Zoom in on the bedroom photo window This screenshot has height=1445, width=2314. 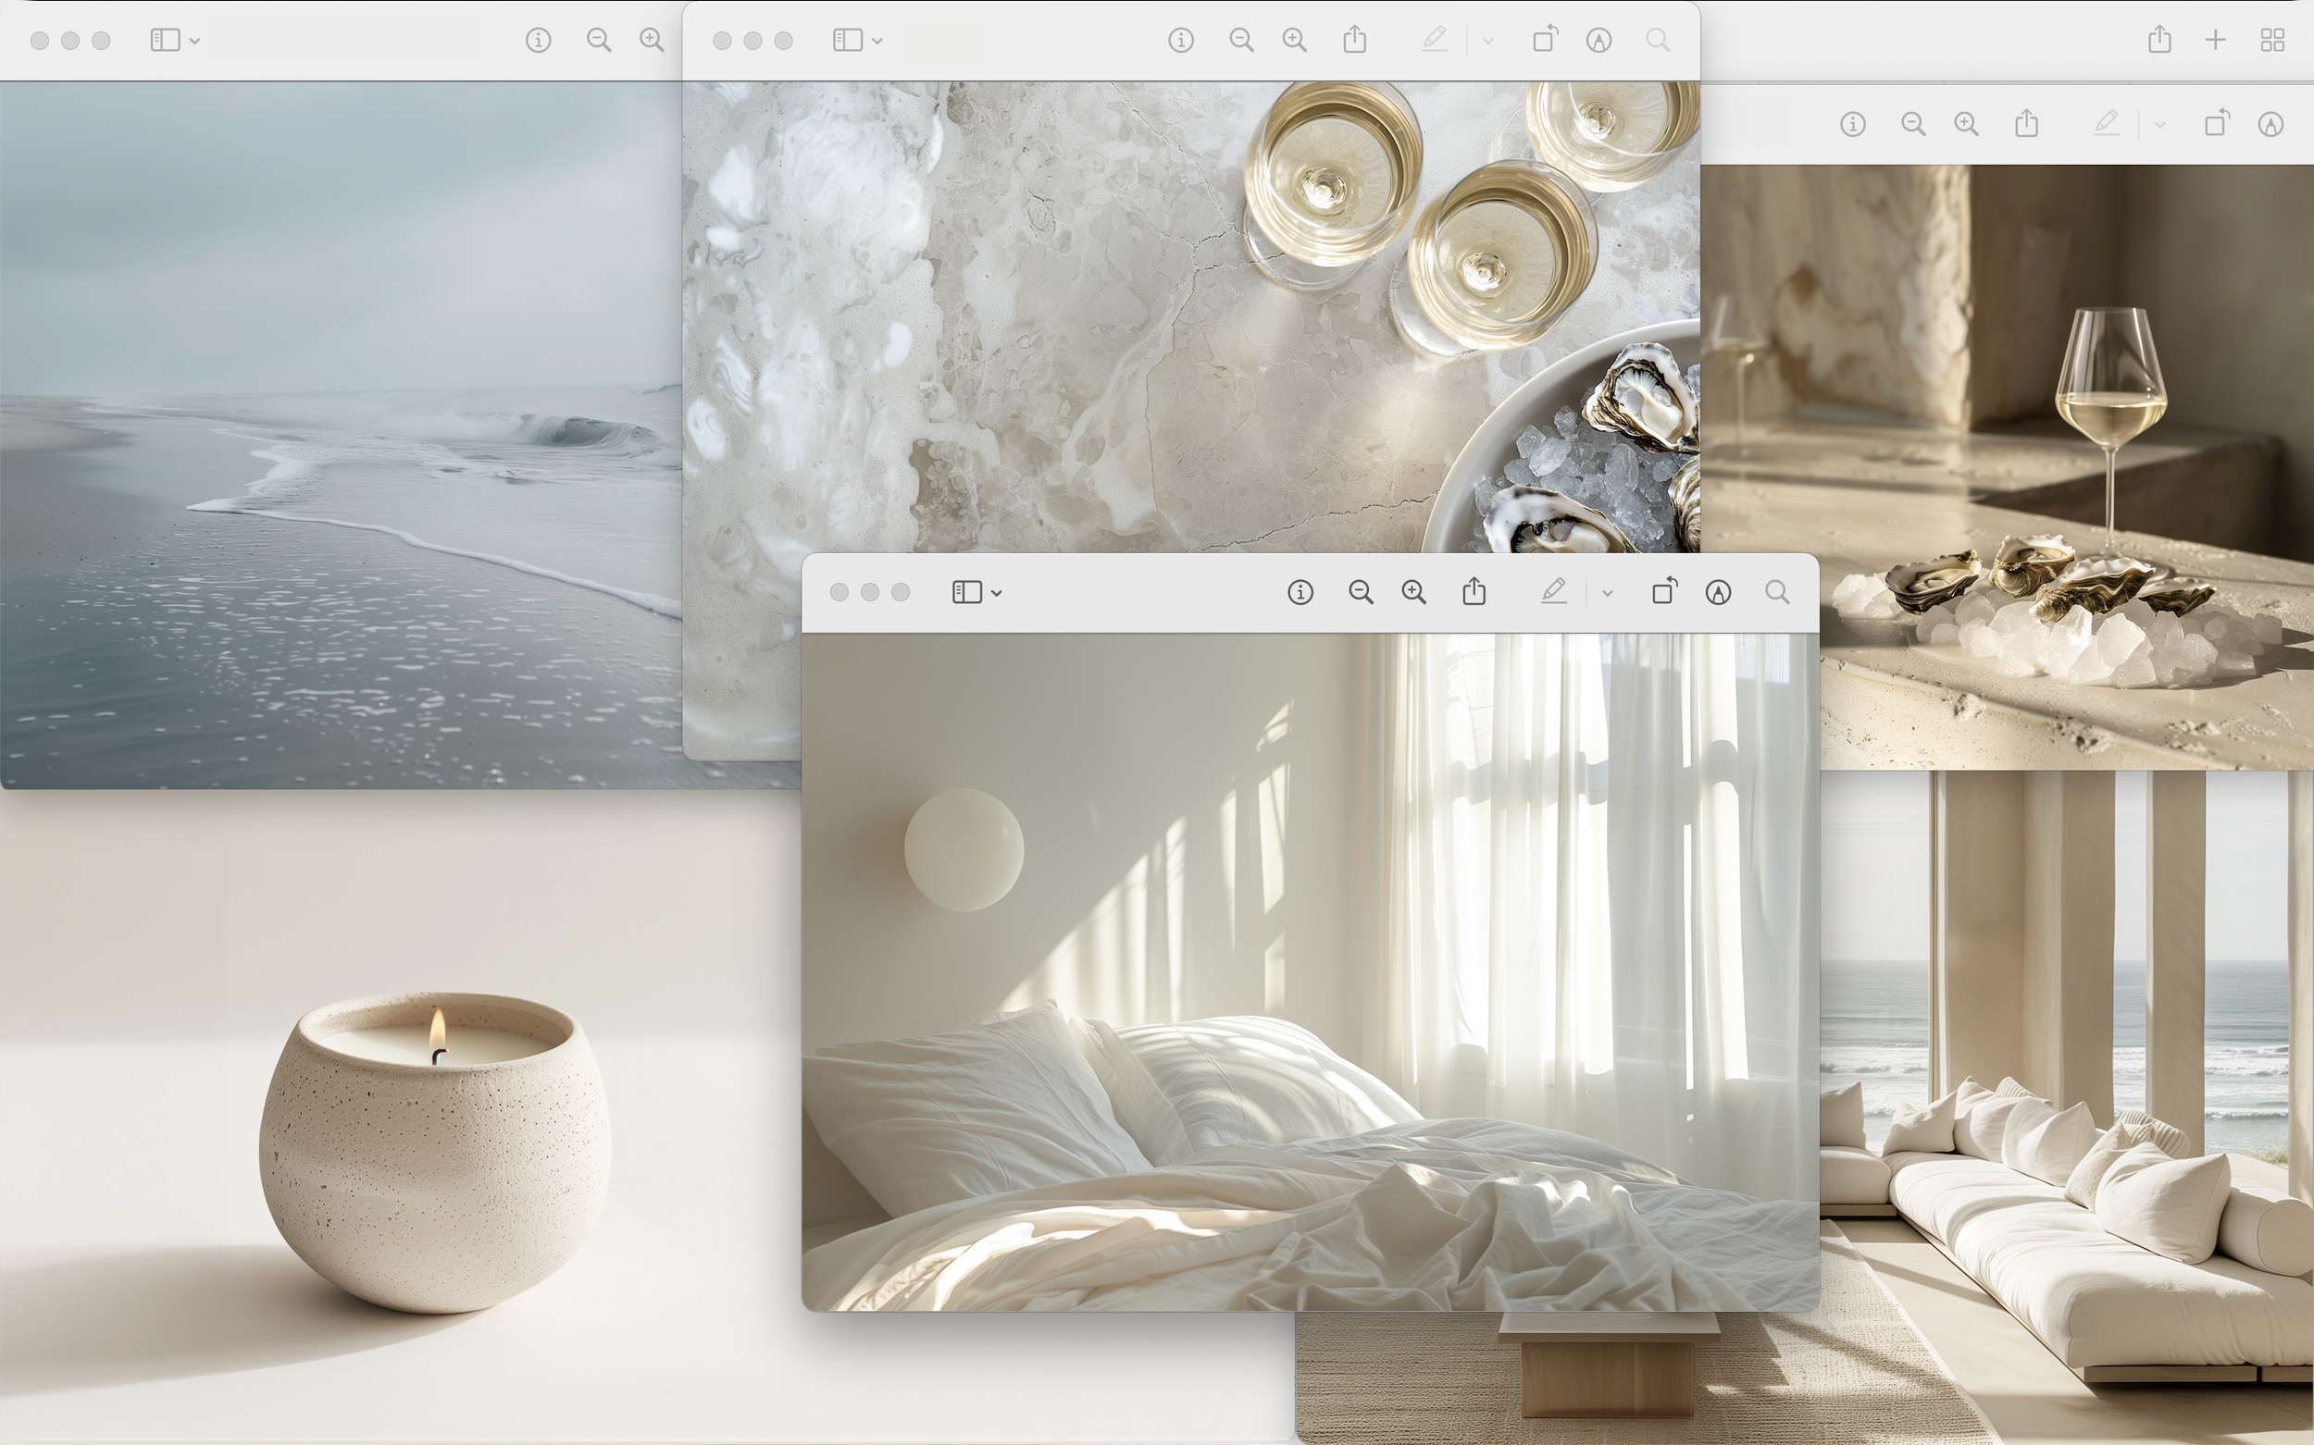tap(1414, 593)
